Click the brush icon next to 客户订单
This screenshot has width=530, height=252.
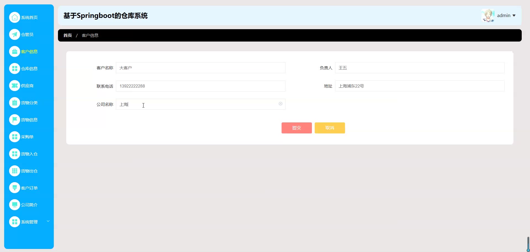coord(15,188)
